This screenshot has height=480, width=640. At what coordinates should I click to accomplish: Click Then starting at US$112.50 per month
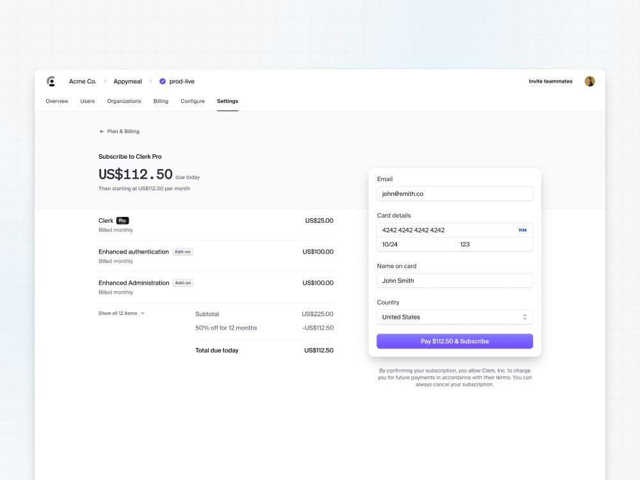[x=144, y=189]
